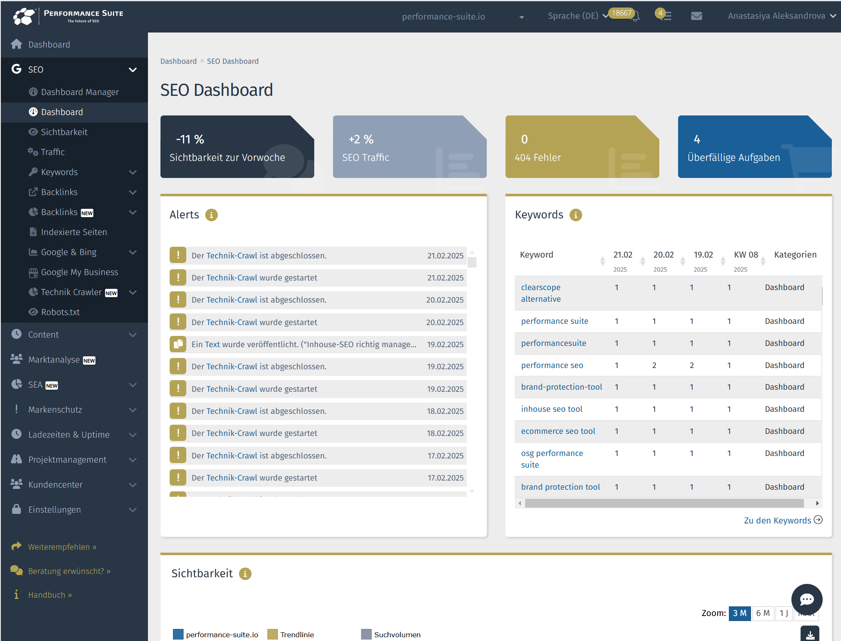Open Kundencenter in the sidebar
The image size is (841, 641).
pos(74,484)
